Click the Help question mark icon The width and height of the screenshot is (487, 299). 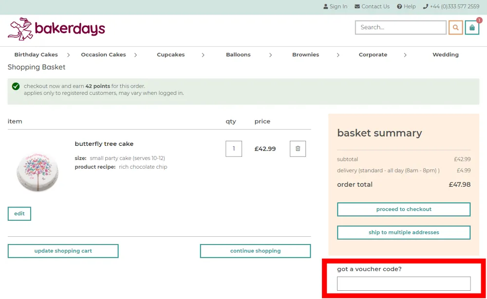[399, 6]
